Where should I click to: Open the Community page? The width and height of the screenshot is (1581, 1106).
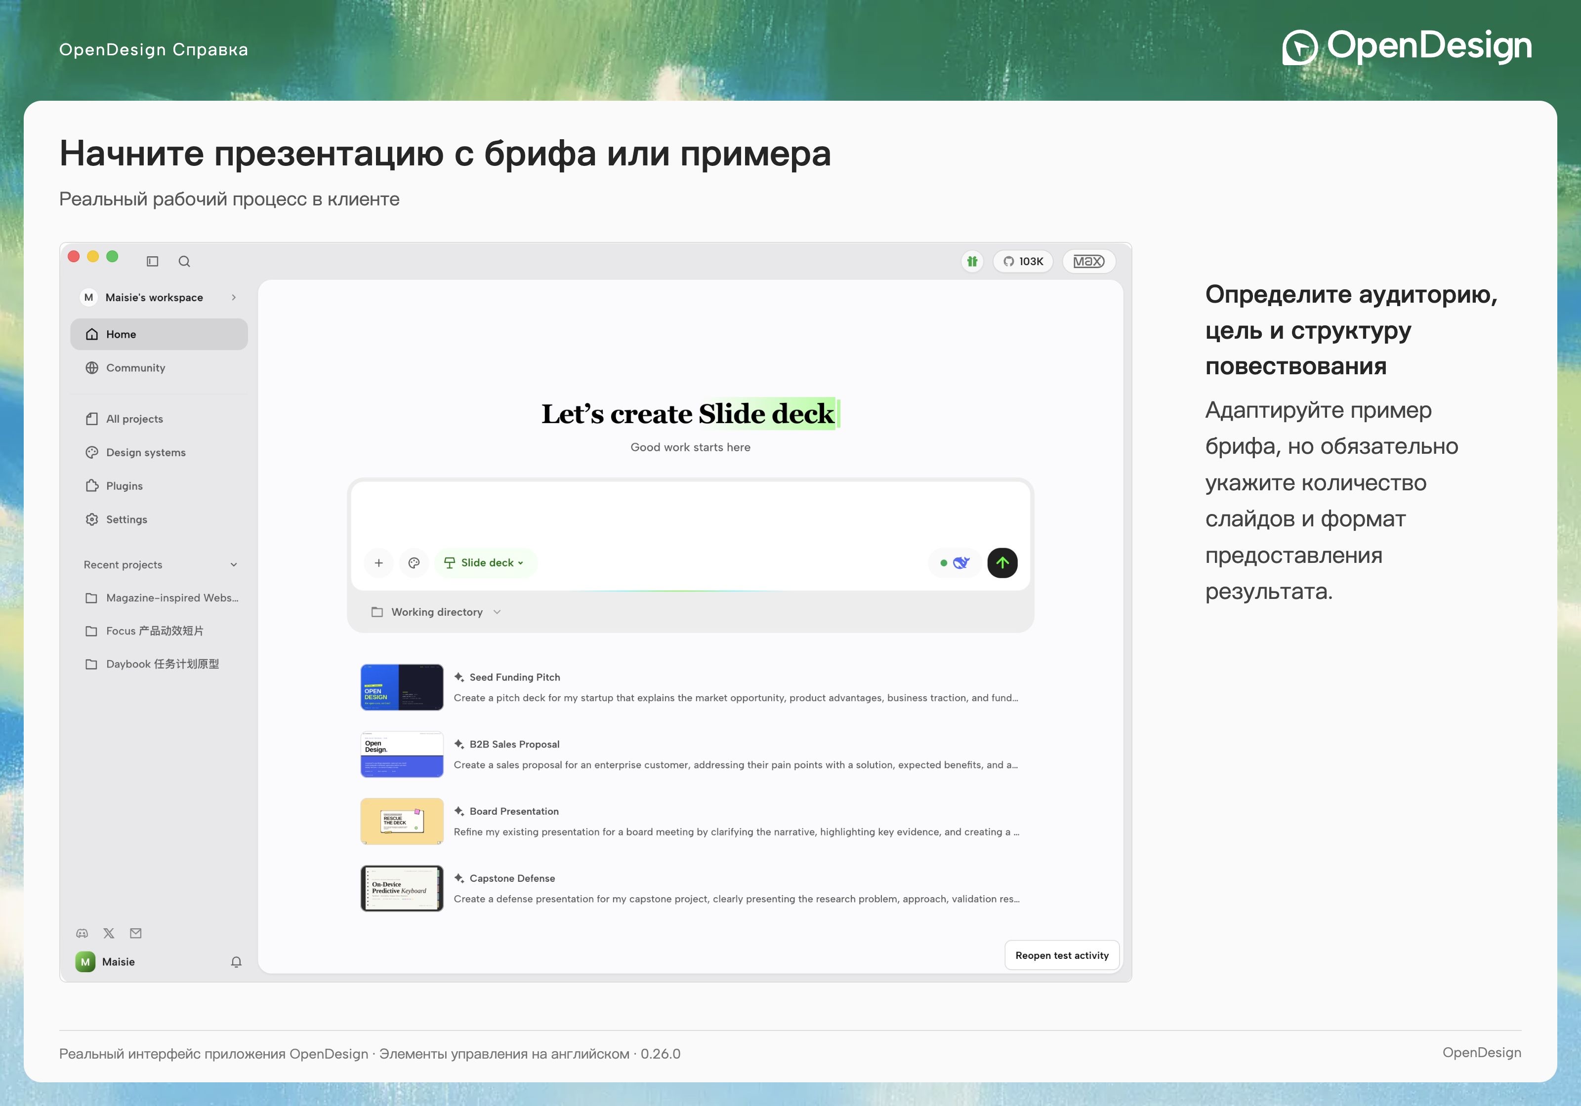(x=159, y=367)
